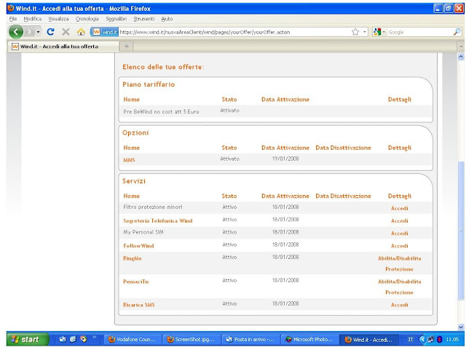Click the Firefox logo in title bar
Image resolution: width=466 pixels, height=347 pixels.
point(11,8)
